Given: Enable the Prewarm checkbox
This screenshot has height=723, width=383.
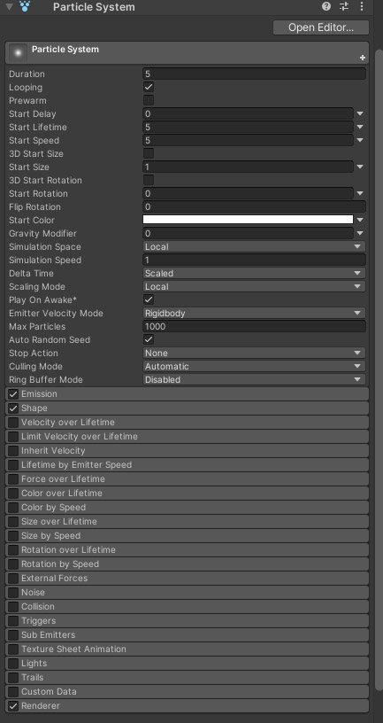Looking at the screenshot, I should click(149, 100).
